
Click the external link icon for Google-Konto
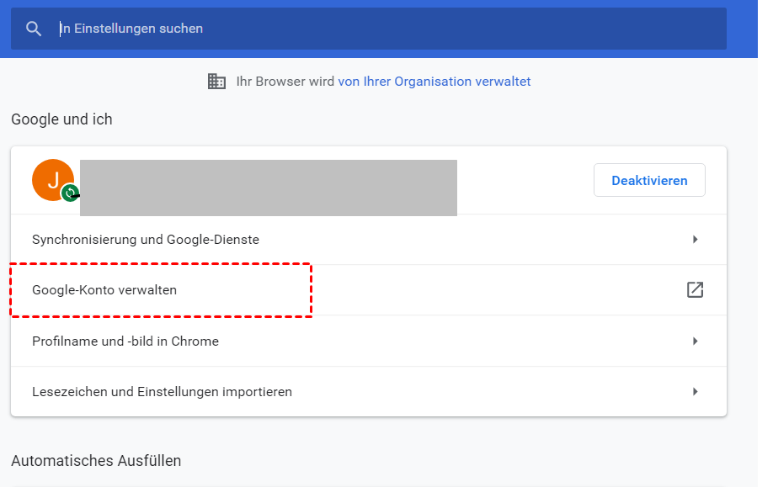695,290
